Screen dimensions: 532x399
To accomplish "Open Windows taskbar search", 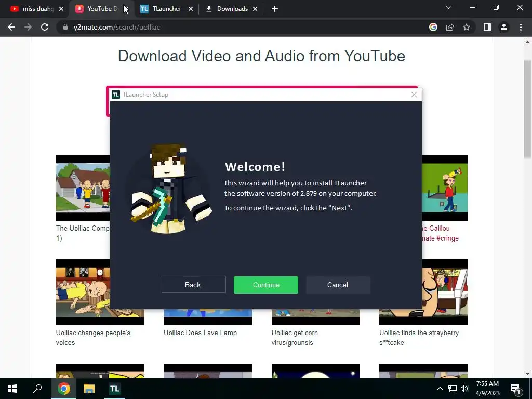I will pos(37,389).
